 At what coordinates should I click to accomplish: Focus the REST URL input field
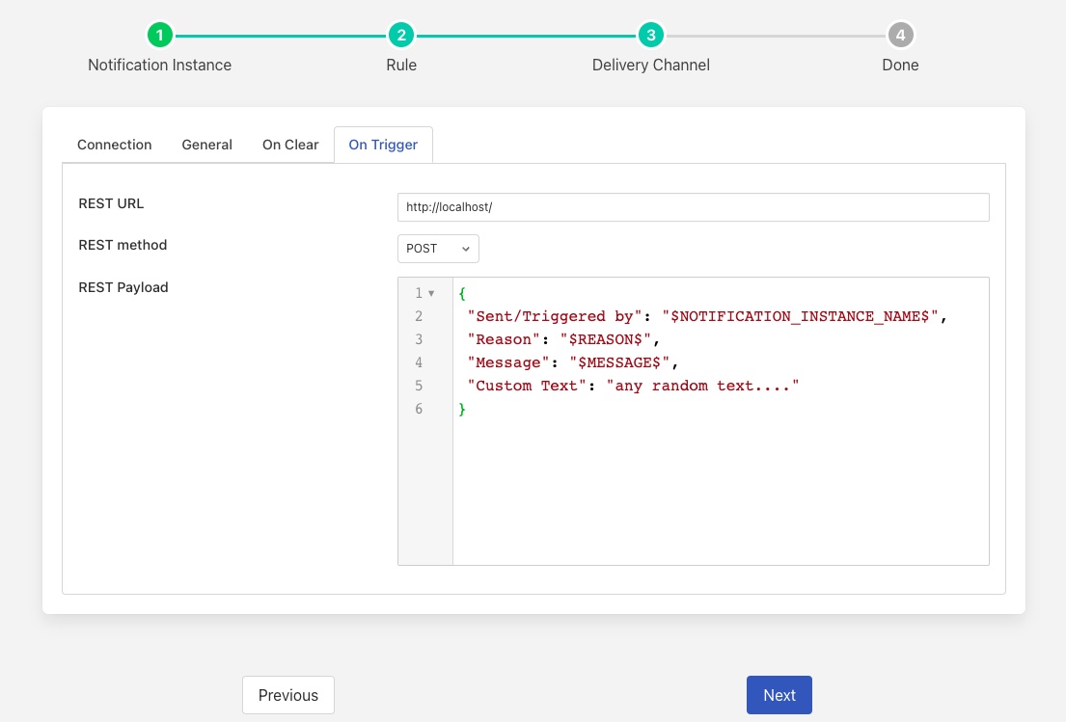693,207
